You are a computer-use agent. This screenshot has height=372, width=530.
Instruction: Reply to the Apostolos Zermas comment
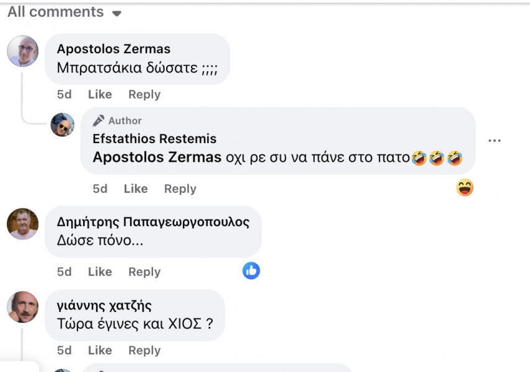pyautogui.click(x=144, y=95)
